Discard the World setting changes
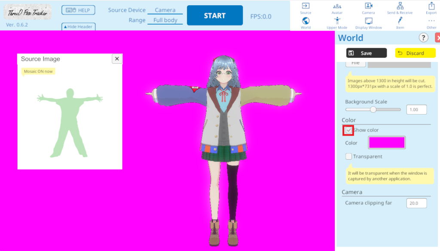The image size is (440, 251). [416, 53]
